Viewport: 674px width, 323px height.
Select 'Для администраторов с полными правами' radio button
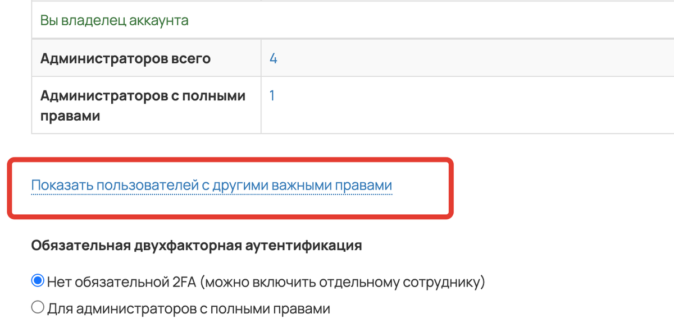[x=38, y=307]
